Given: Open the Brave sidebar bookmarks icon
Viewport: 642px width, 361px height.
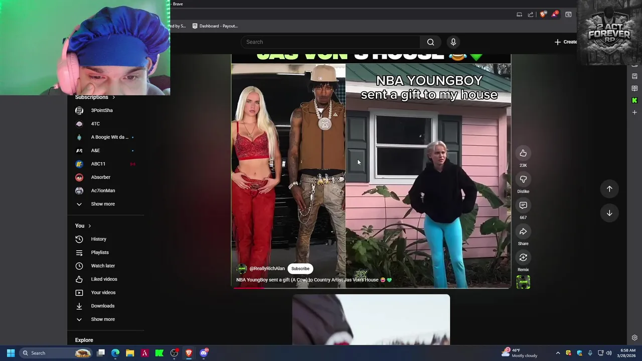Looking at the screenshot, I should (x=634, y=76).
